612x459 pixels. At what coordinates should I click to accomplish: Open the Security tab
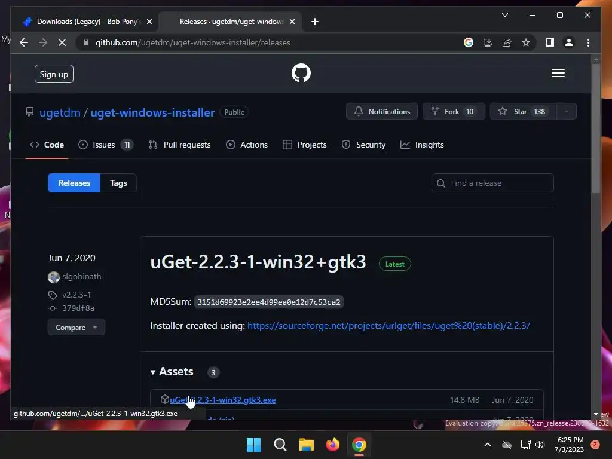point(363,145)
